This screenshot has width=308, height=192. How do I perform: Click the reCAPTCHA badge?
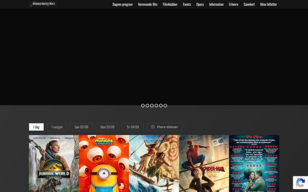[x=300, y=183]
